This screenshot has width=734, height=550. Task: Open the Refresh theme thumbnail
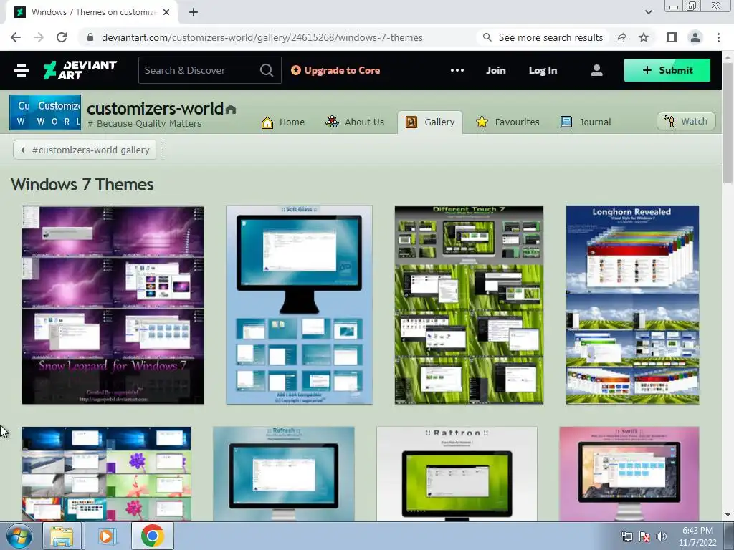coord(284,474)
